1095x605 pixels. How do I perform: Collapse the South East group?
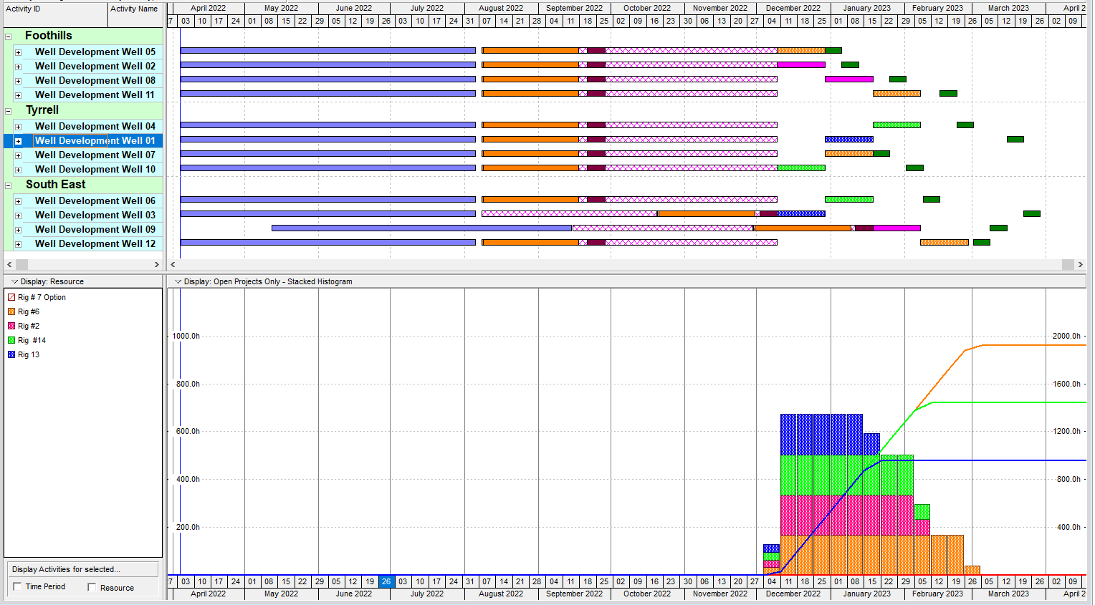pos(9,185)
